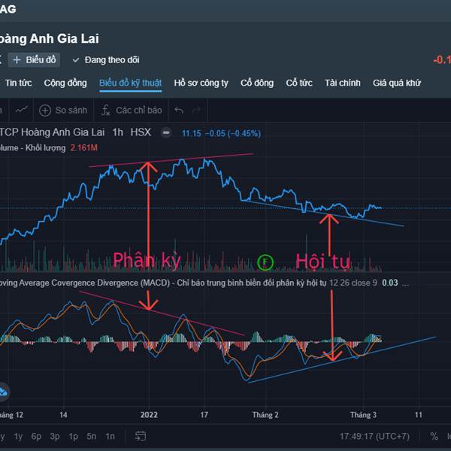This screenshot has height=451, width=451.
Task: Open 'Các chỉ báo' indicators fx icon
Action: (x=106, y=110)
